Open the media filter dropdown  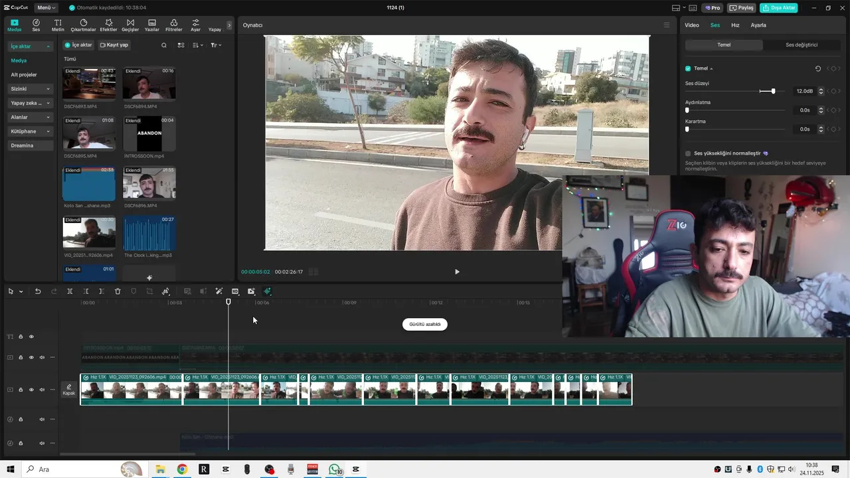click(216, 45)
